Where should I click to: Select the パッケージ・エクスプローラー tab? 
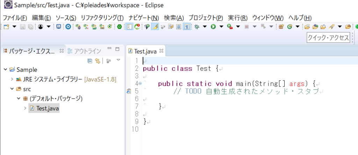[x=32, y=51]
